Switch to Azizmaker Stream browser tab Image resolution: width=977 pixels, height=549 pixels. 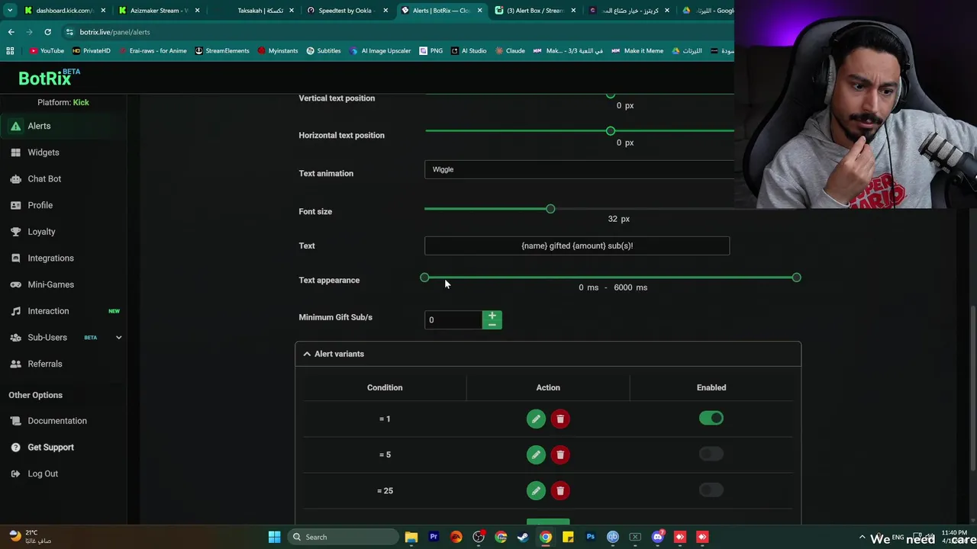[x=159, y=11]
